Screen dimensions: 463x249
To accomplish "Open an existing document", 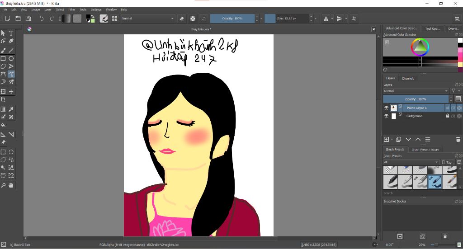I will [x=18, y=18].
